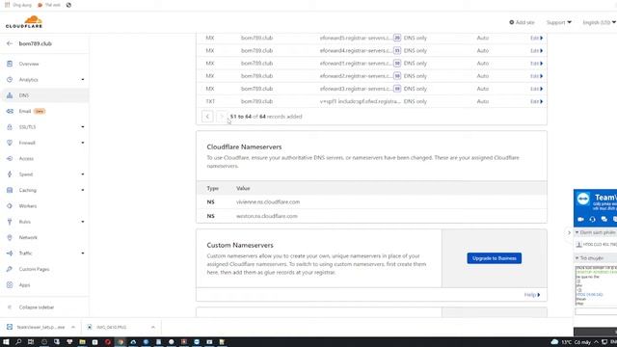Open the SSL/TLS lock icon
Viewport: 617px width, 347px height.
pos(10,127)
